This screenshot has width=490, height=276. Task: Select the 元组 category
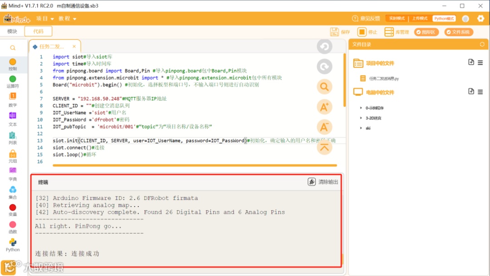pos(13,156)
